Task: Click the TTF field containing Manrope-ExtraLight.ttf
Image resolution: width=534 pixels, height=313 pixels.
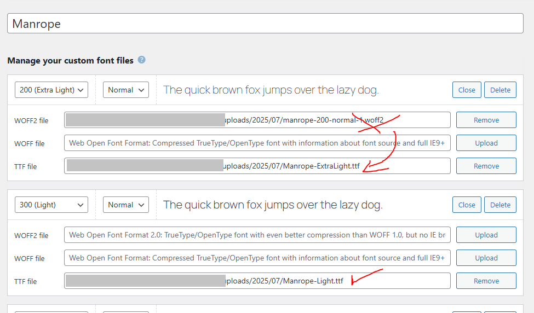Action: pyautogui.click(x=257, y=166)
